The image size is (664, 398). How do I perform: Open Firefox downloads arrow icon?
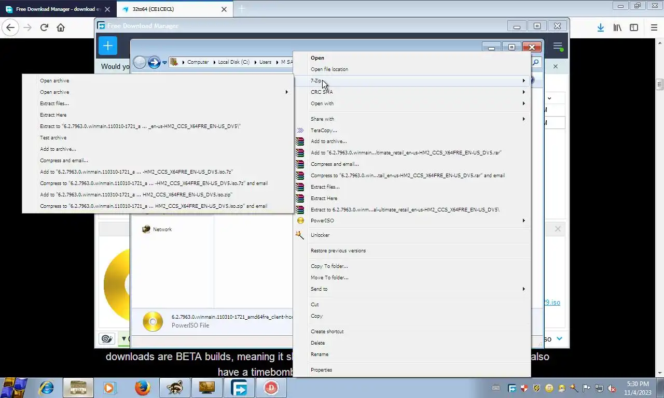[x=600, y=27]
